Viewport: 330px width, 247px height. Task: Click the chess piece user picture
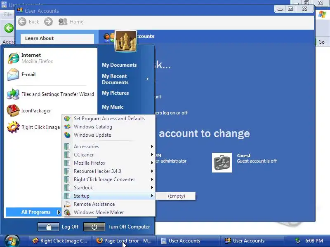pos(126,41)
